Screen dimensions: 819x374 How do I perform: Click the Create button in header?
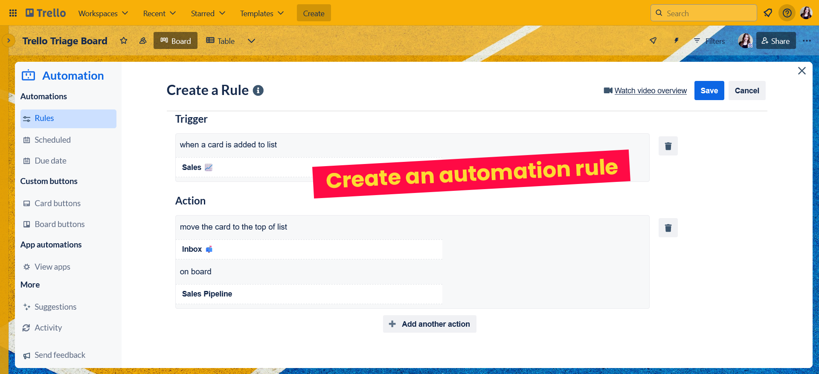click(x=314, y=13)
